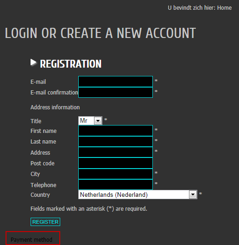Select the Mr title combo box

click(90, 120)
